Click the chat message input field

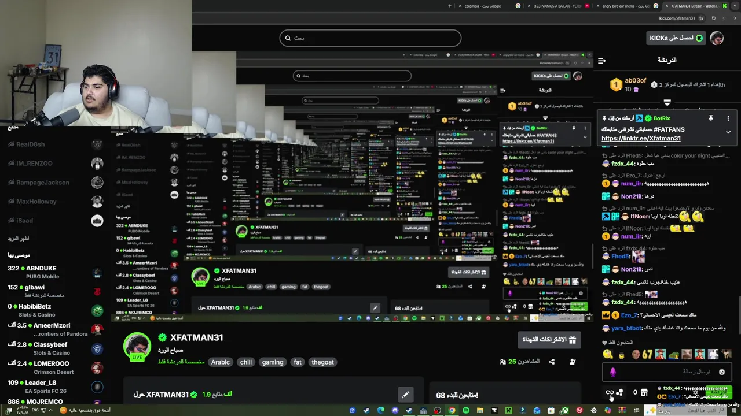(x=668, y=372)
